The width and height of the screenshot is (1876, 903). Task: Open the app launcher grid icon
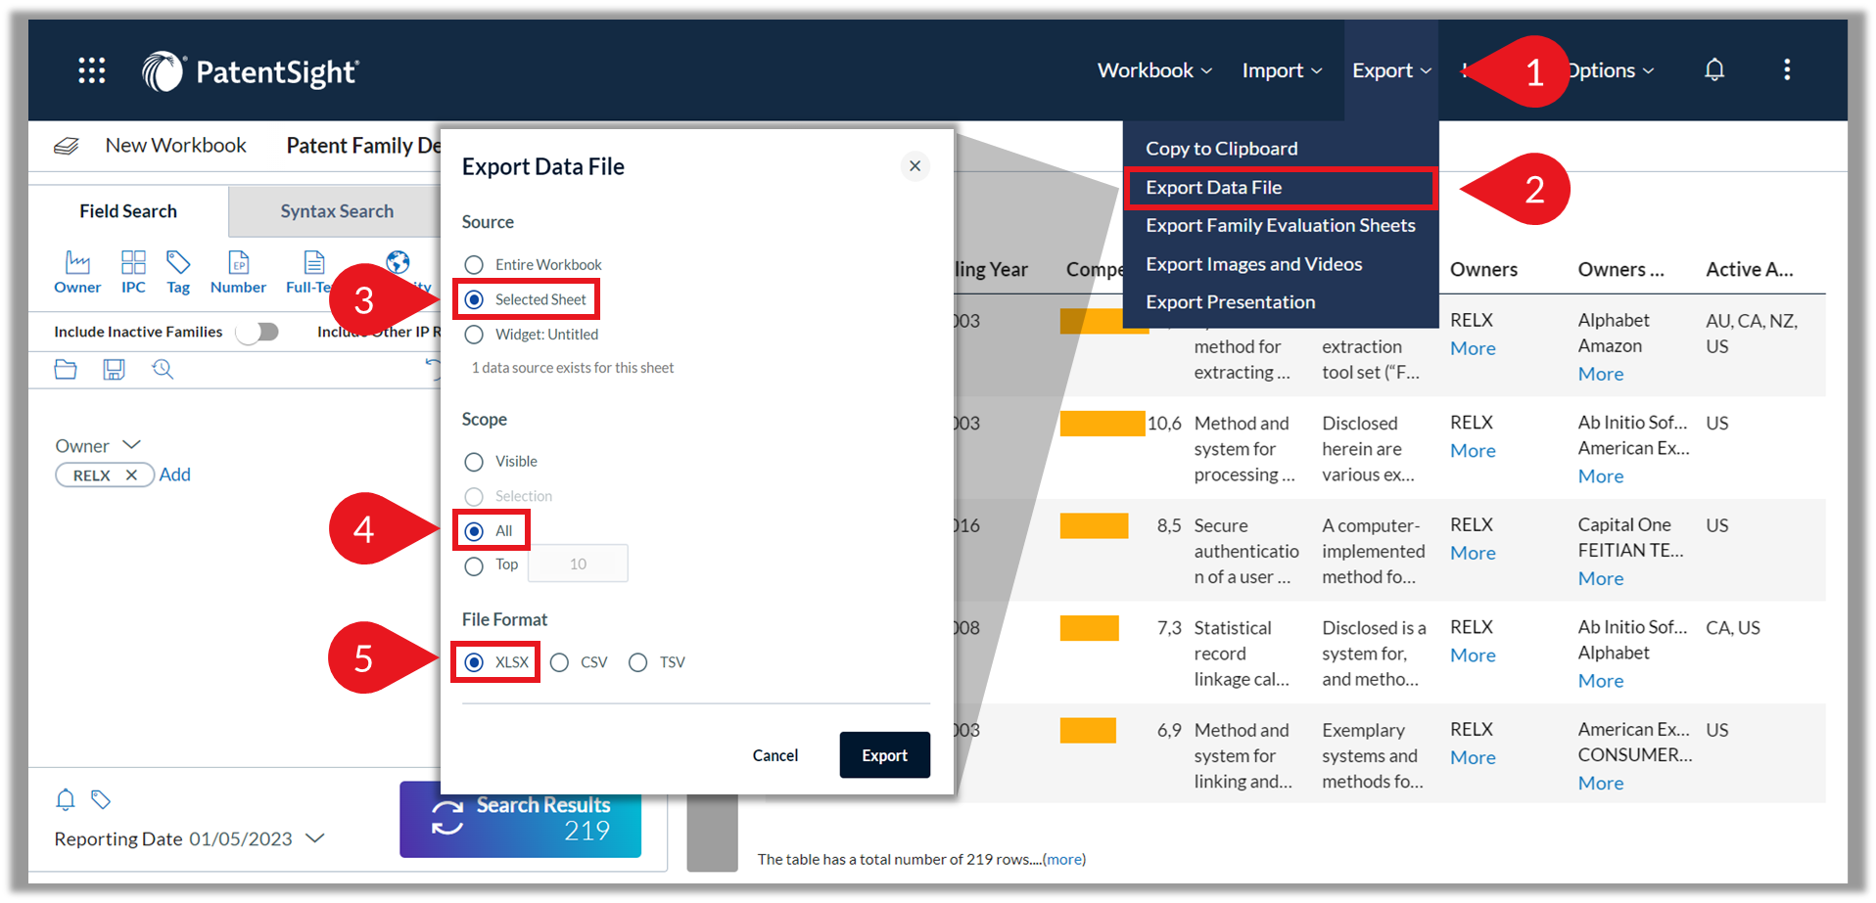pyautogui.click(x=92, y=70)
